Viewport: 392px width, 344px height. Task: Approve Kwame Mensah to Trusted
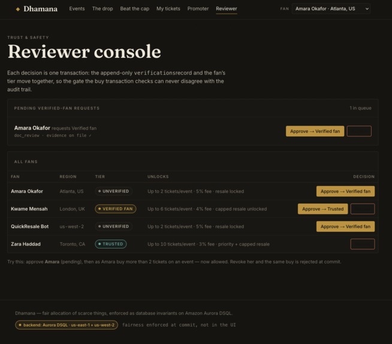point(322,209)
